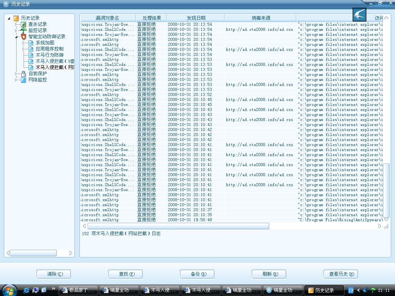Image resolution: width=395 pixels, height=296 pixels.
Task: Click the 查看历史(H) button
Action: tap(341, 274)
